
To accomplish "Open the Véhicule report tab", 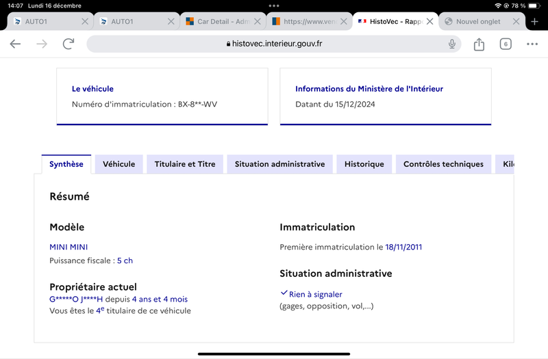I will (119, 164).
